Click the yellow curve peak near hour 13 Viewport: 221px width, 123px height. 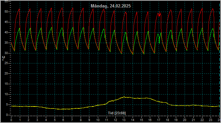pyautogui.click(x=124, y=97)
